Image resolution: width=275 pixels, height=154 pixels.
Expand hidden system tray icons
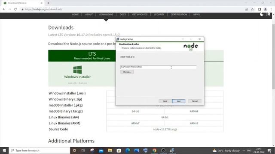click(x=244, y=150)
